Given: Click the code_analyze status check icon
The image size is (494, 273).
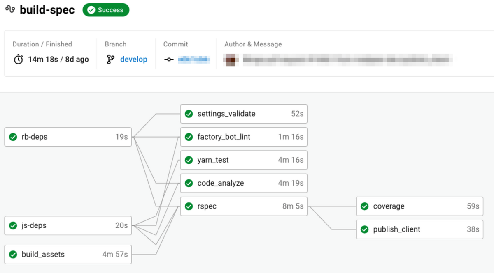Looking at the screenshot, I should [x=189, y=183].
